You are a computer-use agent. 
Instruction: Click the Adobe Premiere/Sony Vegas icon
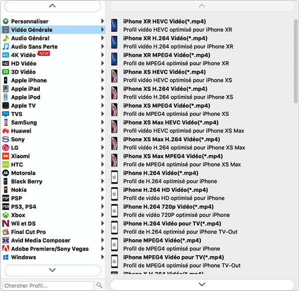pyautogui.click(x=6, y=249)
